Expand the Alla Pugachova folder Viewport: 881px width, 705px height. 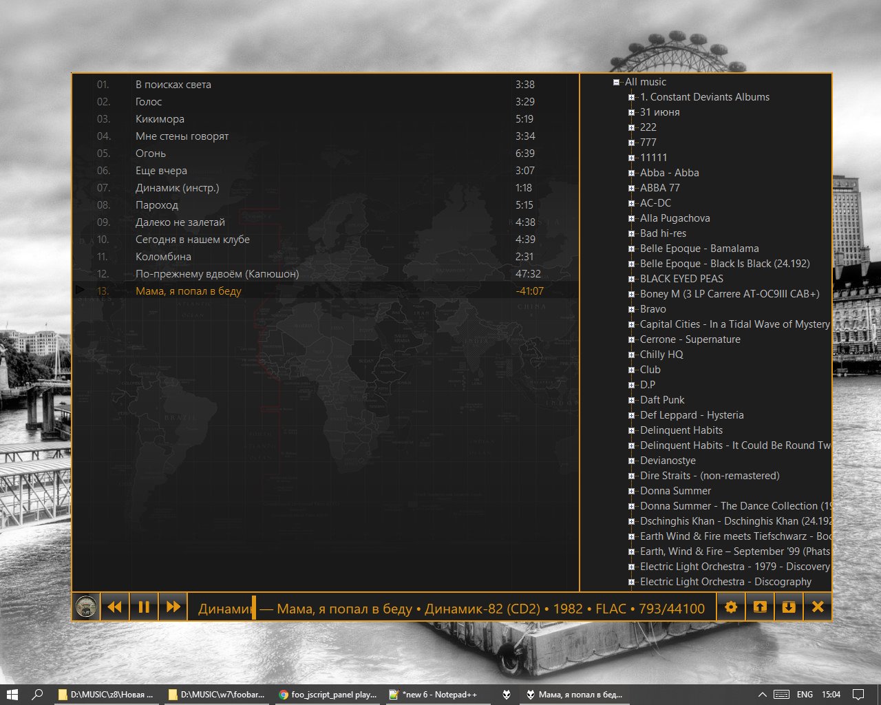point(631,218)
